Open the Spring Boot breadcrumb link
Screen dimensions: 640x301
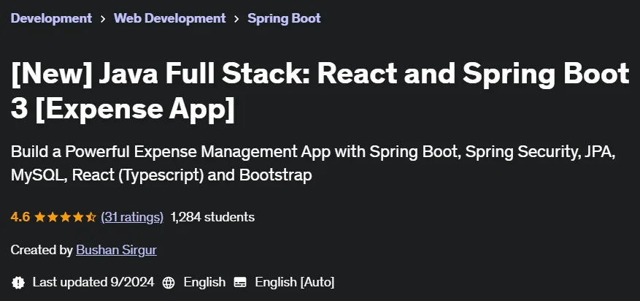(x=284, y=18)
